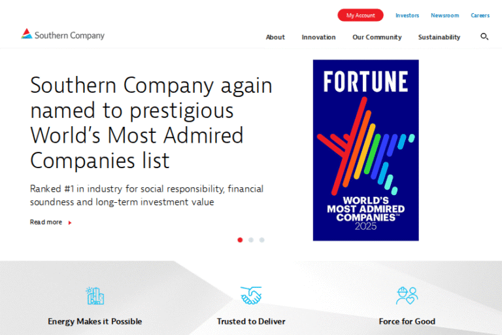Expand the Our Community menu
Image resolution: width=502 pixels, height=335 pixels.
point(377,37)
